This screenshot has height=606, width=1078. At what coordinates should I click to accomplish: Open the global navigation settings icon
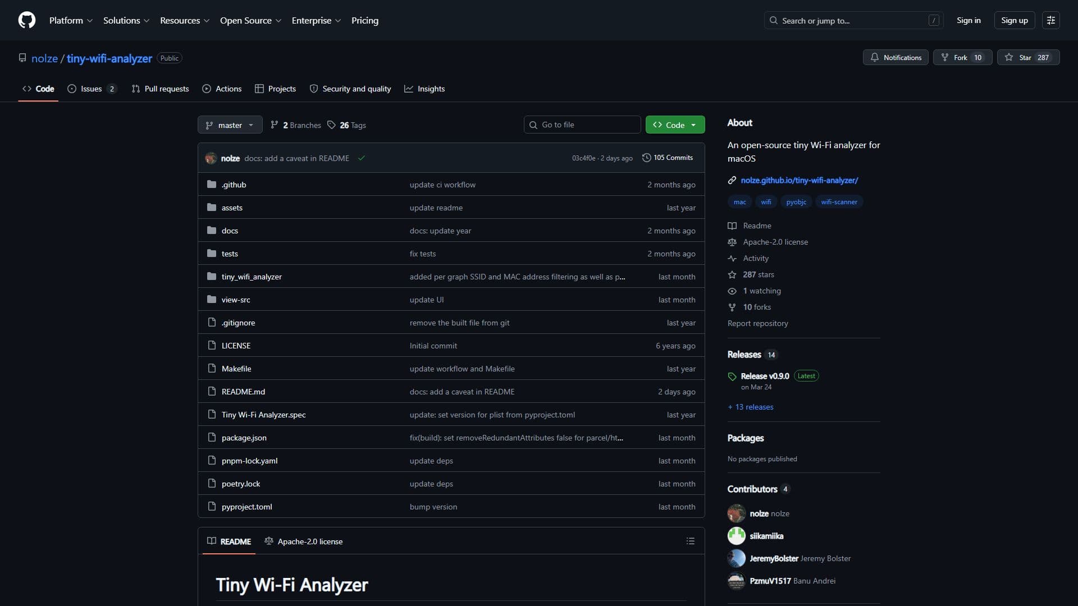coord(1050,20)
